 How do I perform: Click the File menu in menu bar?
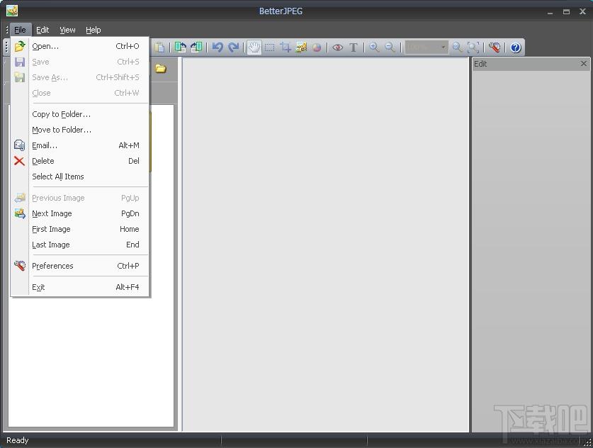tap(20, 30)
